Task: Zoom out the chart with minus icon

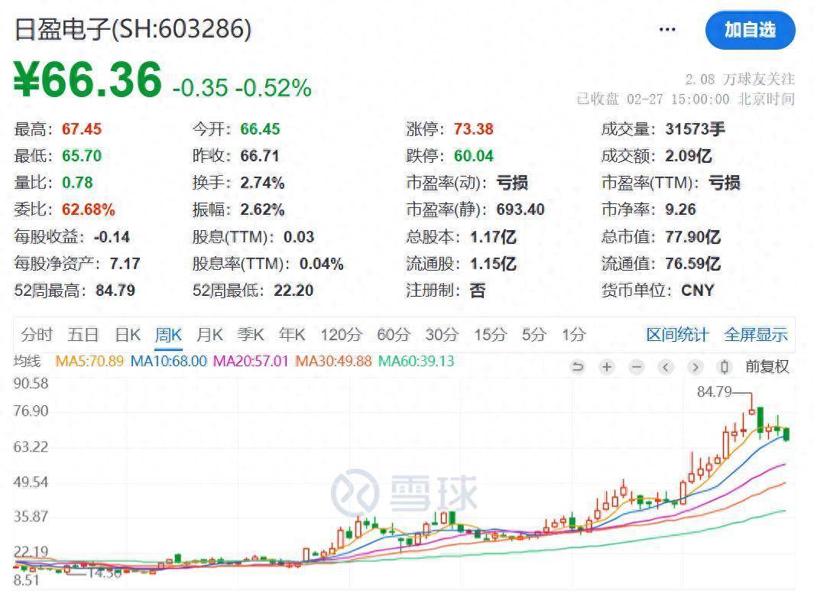Action: pyautogui.click(x=636, y=367)
